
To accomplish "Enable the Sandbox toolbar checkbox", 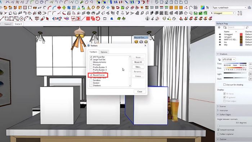I will click(x=91, y=80).
